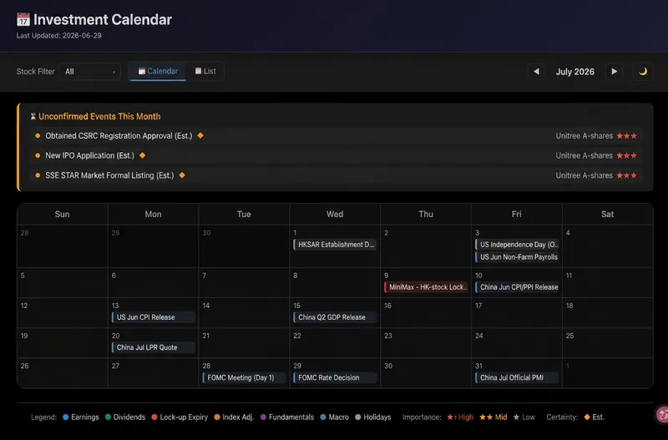
Task: Switch to the List view tab
Action: click(x=205, y=71)
